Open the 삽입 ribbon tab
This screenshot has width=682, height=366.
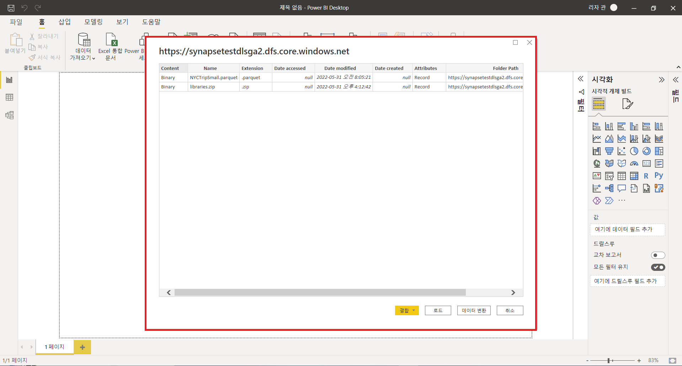(65, 22)
